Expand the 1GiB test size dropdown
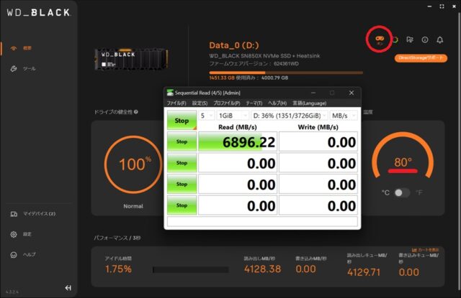 tap(233, 116)
